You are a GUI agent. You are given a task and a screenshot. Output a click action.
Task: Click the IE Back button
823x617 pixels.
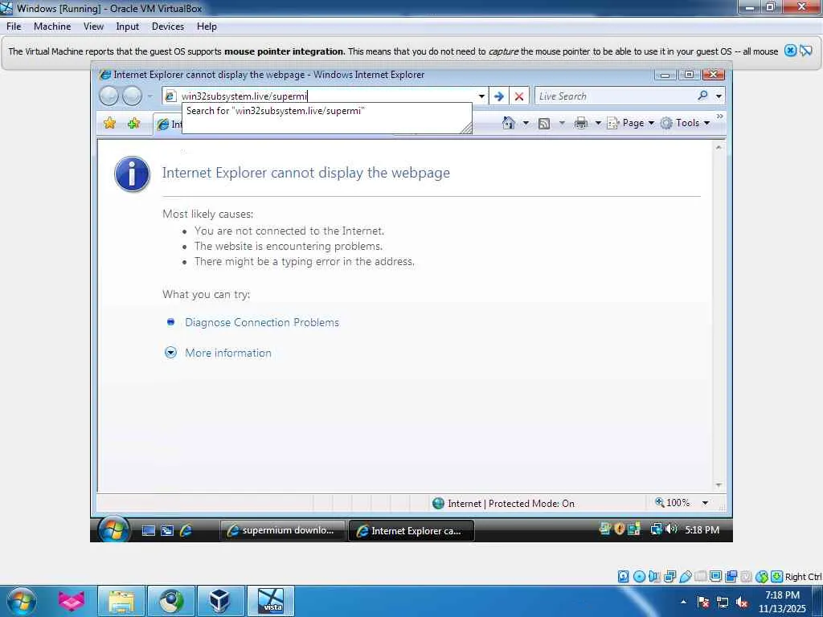pos(109,96)
